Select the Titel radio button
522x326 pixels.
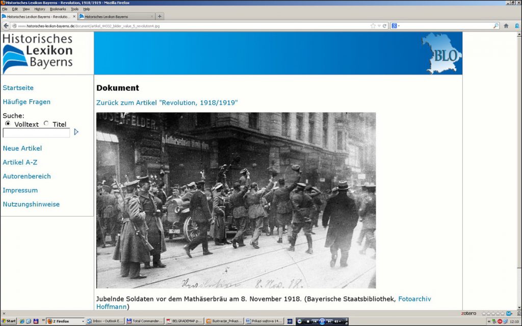click(x=46, y=124)
